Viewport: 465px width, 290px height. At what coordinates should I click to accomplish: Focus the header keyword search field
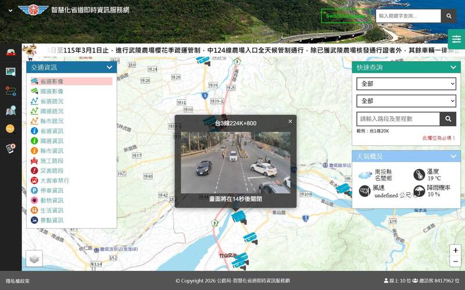pos(409,16)
